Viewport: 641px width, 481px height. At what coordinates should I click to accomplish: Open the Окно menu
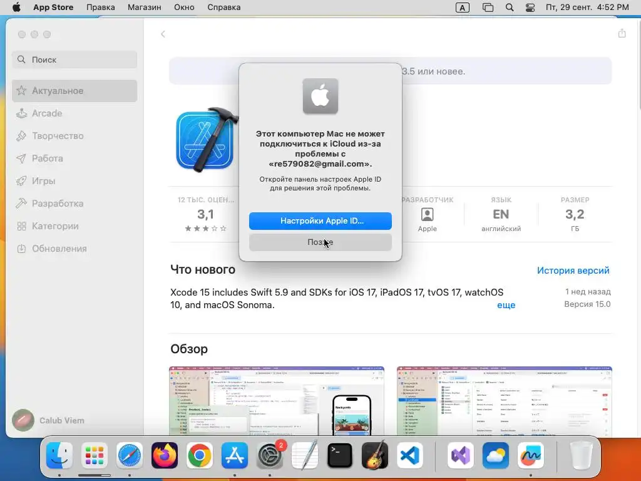click(x=184, y=8)
